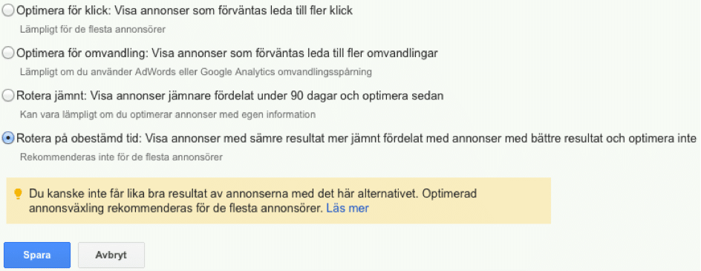The image size is (701, 271).
Task: Click the 'Du kanske inte får lika bra resultat' warning
Action: [x=253, y=194]
